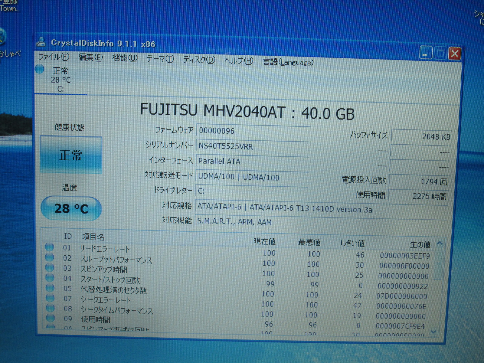Click status circle for Start/Stop Count row 04
This screenshot has width=484, height=363.
(50, 278)
